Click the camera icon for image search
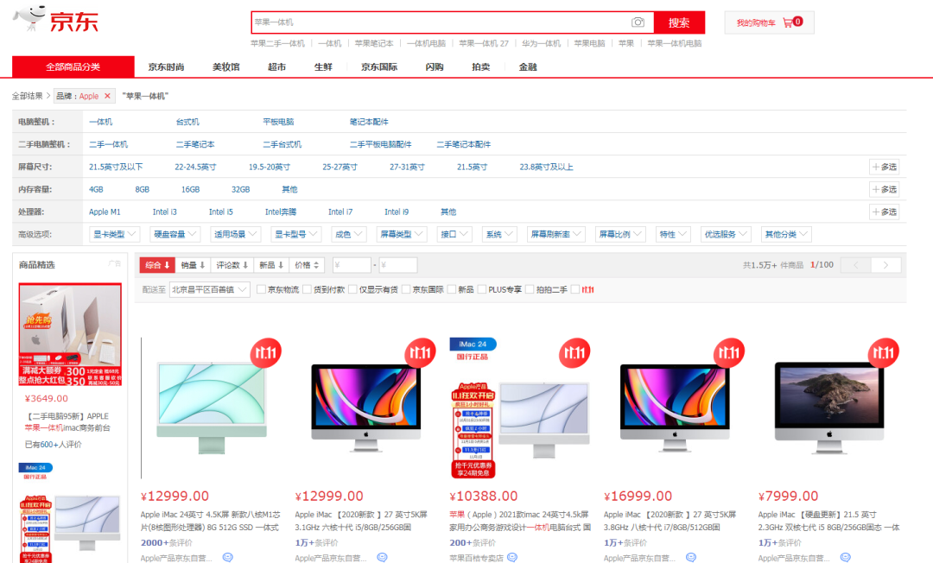Image resolution: width=933 pixels, height=563 pixels. click(636, 21)
